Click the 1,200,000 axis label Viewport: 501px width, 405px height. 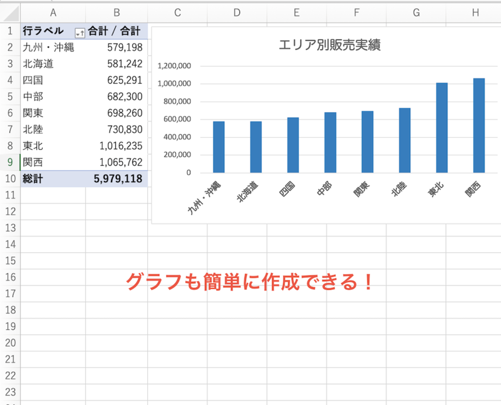click(x=174, y=66)
